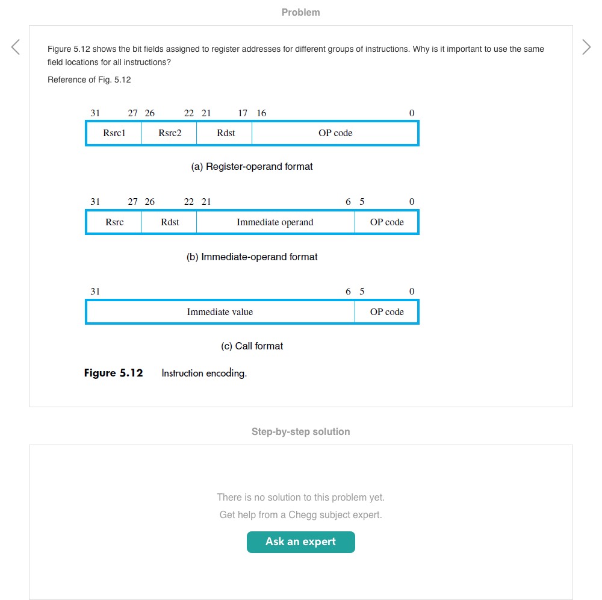Click the Immediate value field
The height and width of the screenshot is (600, 602).
(x=220, y=312)
